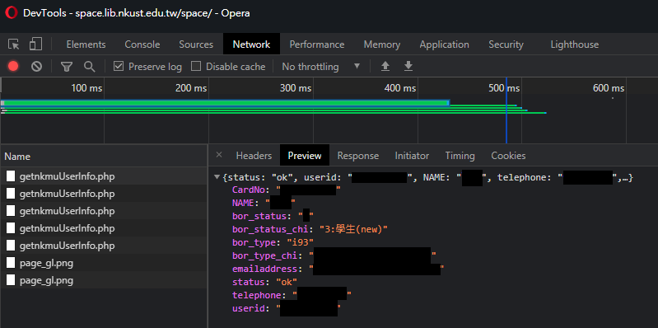
Task: Click the 300 ms timeline label
Action: pos(296,88)
